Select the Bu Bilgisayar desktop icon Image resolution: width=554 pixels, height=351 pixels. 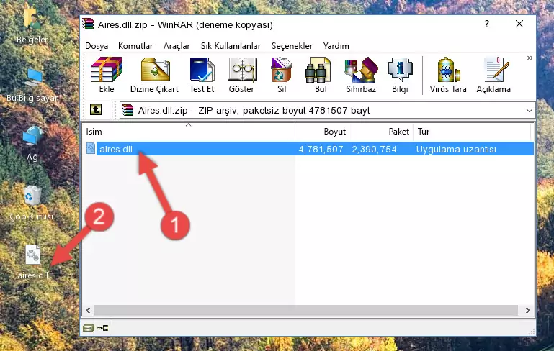pyautogui.click(x=32, y=85)
